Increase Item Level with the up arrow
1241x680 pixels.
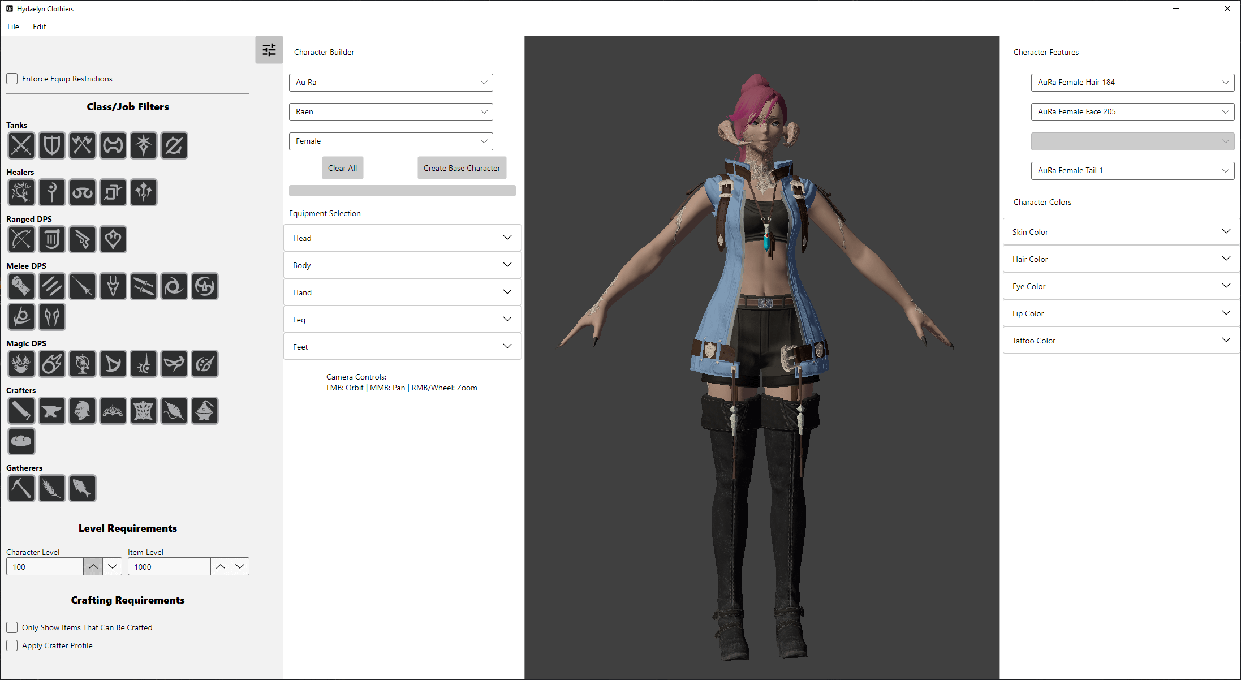[221, 566]
